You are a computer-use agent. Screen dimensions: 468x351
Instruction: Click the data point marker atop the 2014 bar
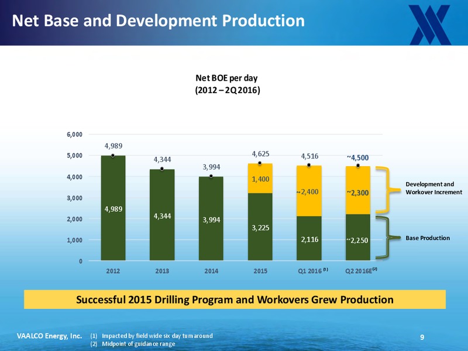[x=211, y=177]
